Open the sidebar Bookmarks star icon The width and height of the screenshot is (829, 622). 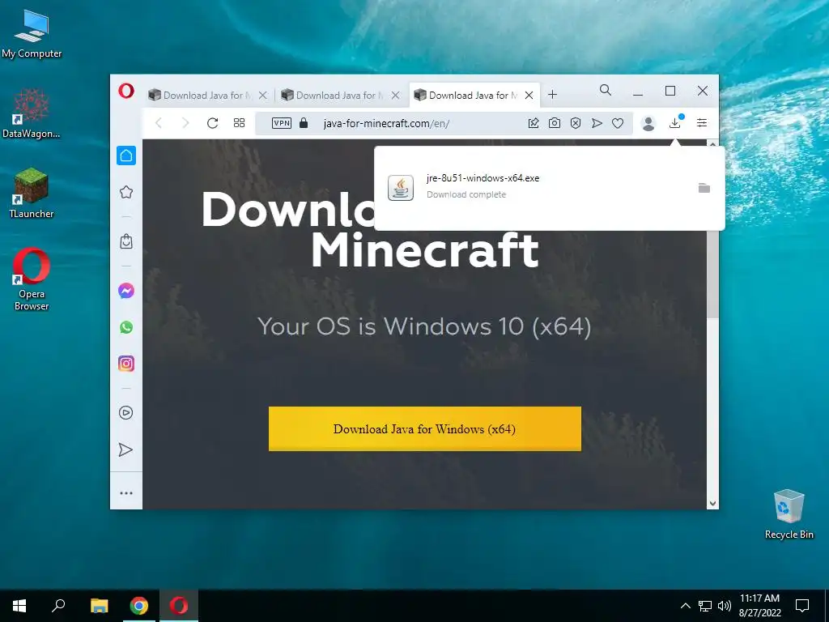pos(125,192)
